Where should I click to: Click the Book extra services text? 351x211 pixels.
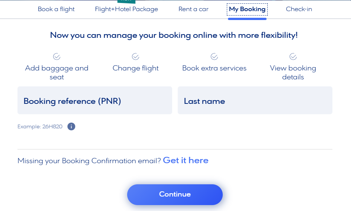[x=214, y=68]
